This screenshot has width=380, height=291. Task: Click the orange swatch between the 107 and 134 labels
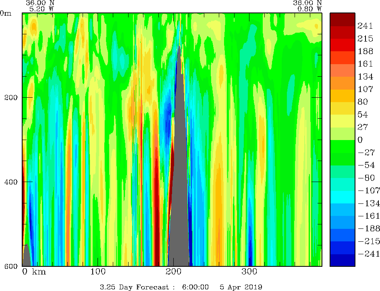pyautogui.click(x=343, y=83)
